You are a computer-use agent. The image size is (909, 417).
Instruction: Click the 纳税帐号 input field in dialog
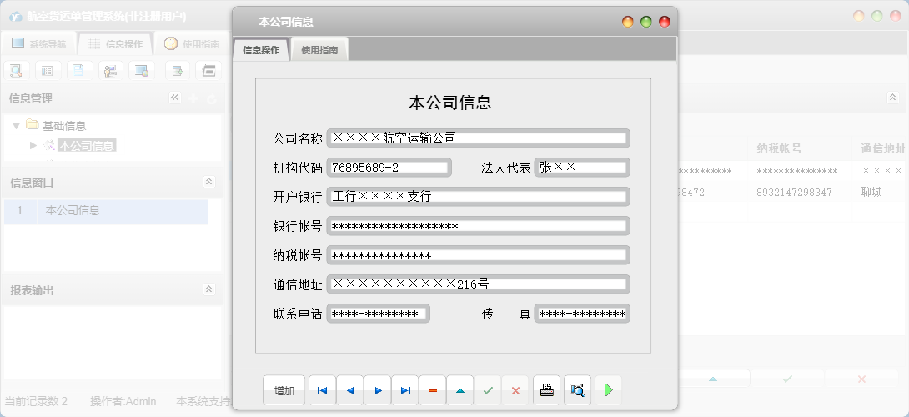479,255
